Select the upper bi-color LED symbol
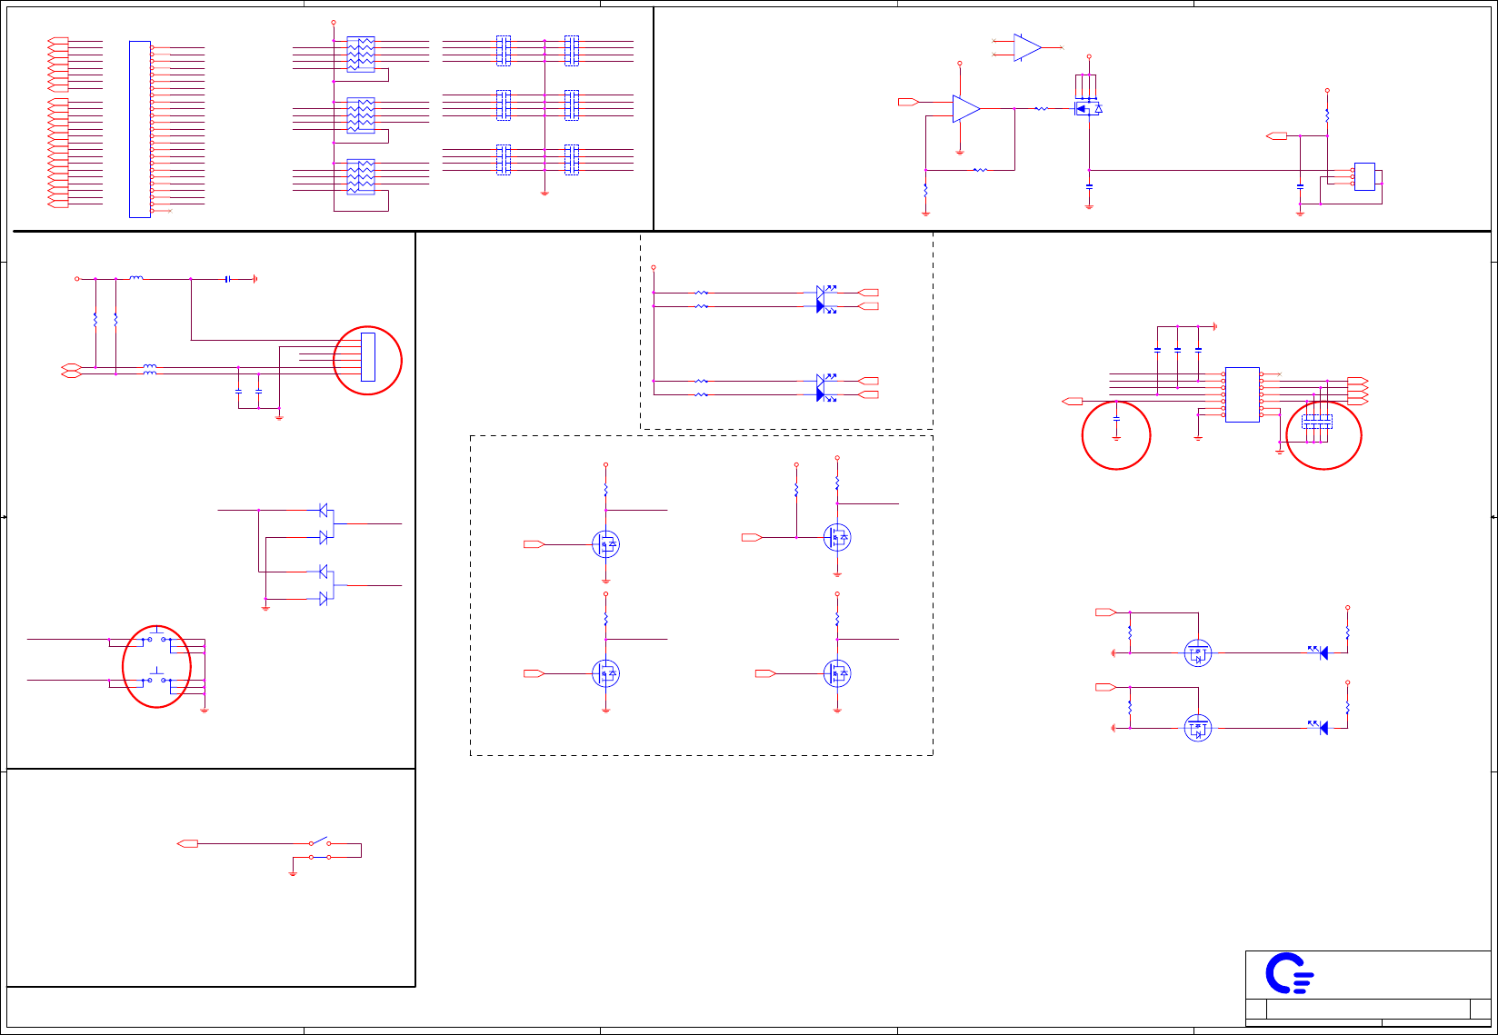The width and height of the screenshot is (1498, 1035). pyautogui.click(x=825, y=300)
